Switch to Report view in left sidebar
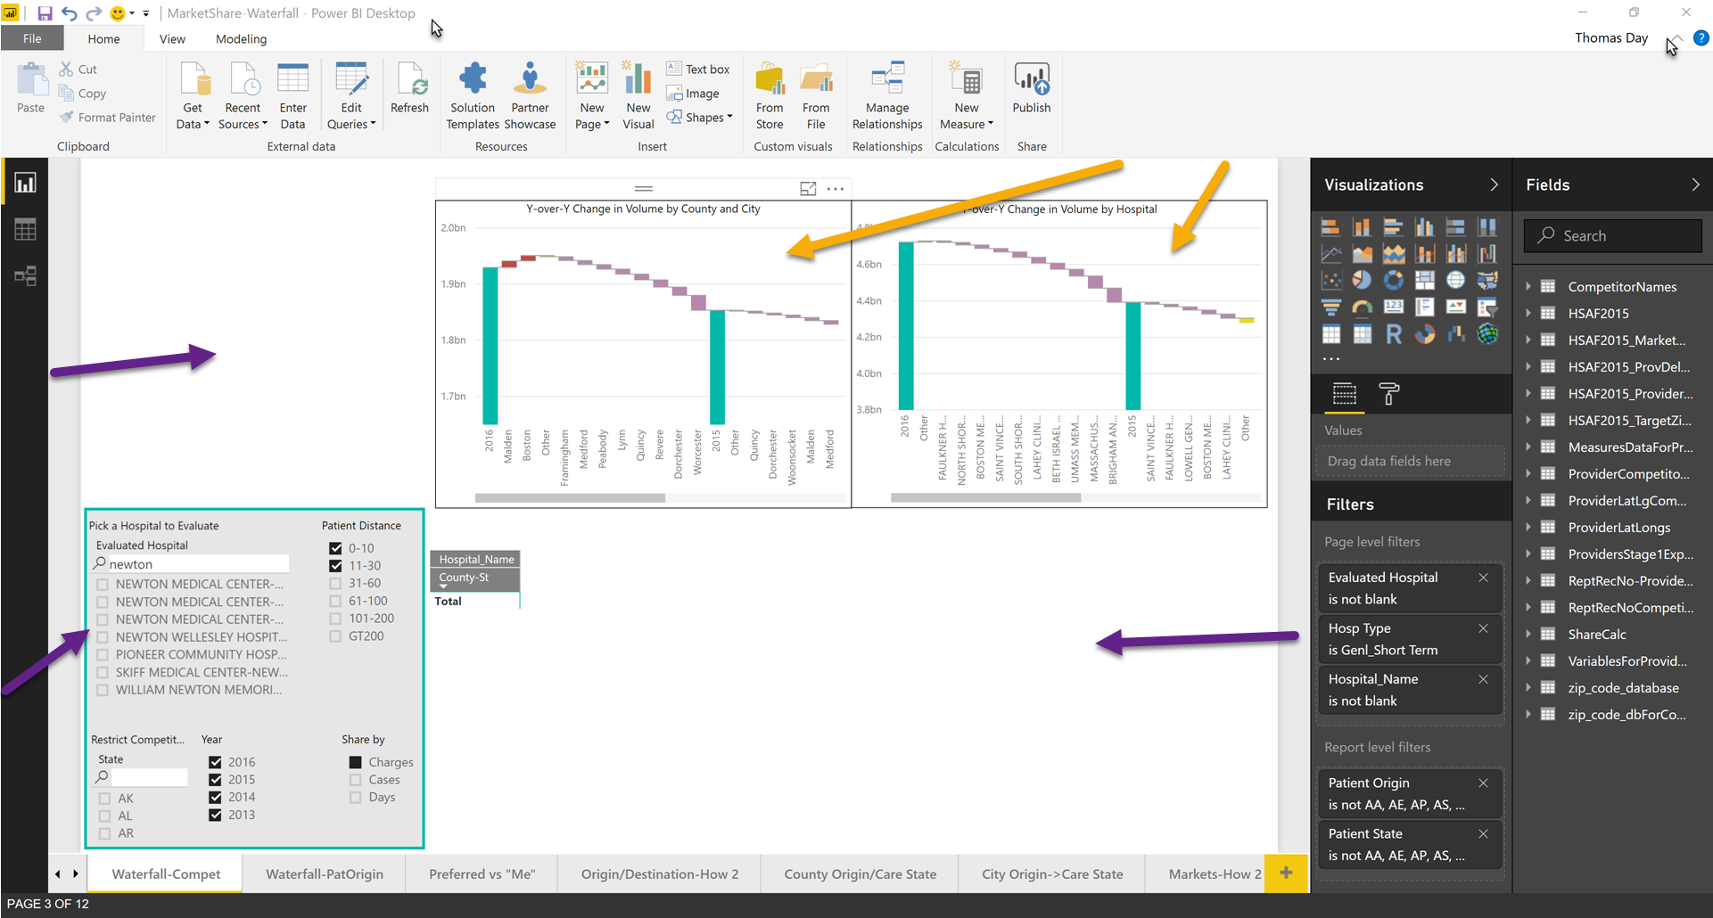Image resolution: width=1713 pixels, height=918 pixels. tap(25, 183)
